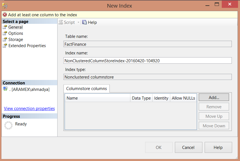Click the Data Type column header
The height and width of the screenshot is (161, 240).
tap(141, 98)
